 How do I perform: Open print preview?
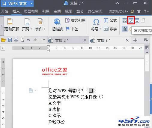coord(22,40)
